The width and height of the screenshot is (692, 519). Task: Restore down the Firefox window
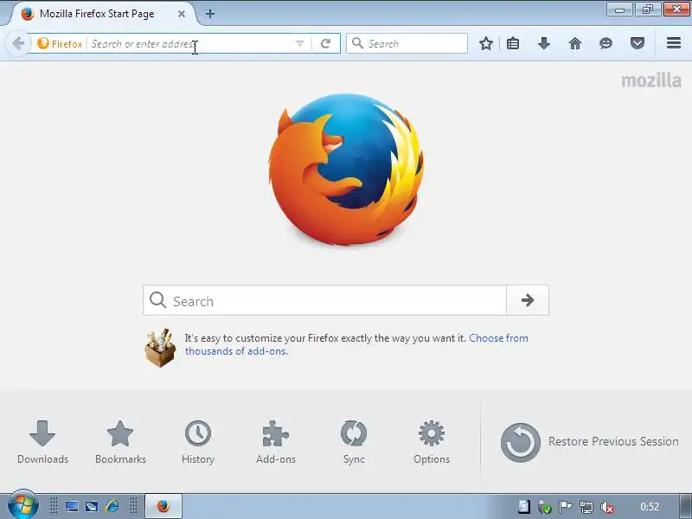click(x=647, y=10)
